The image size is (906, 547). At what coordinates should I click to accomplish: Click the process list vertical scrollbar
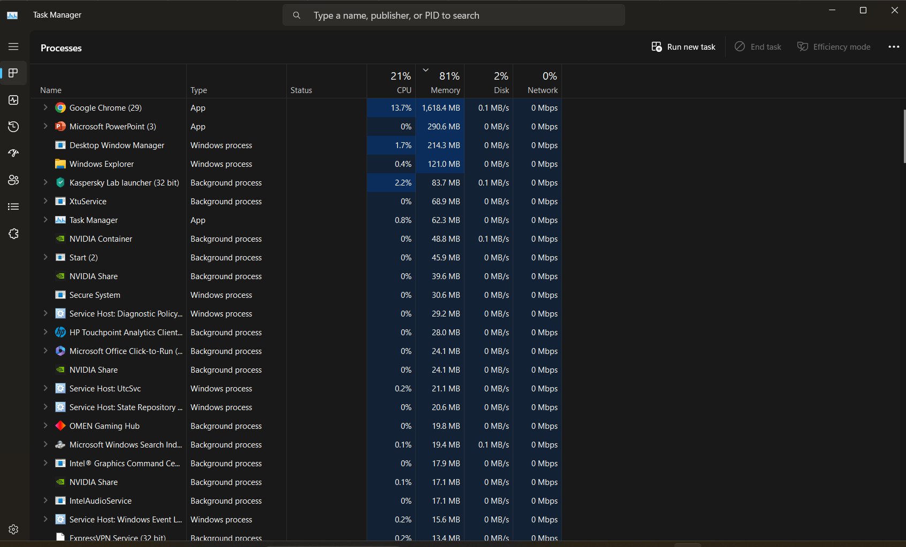(904, 136)
